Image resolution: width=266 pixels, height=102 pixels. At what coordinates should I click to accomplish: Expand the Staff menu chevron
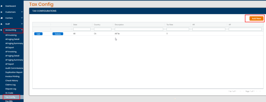click(x=22, y=24)
